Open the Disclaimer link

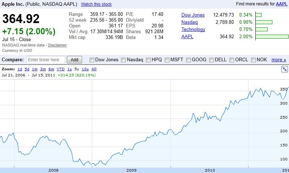point(57,45)
